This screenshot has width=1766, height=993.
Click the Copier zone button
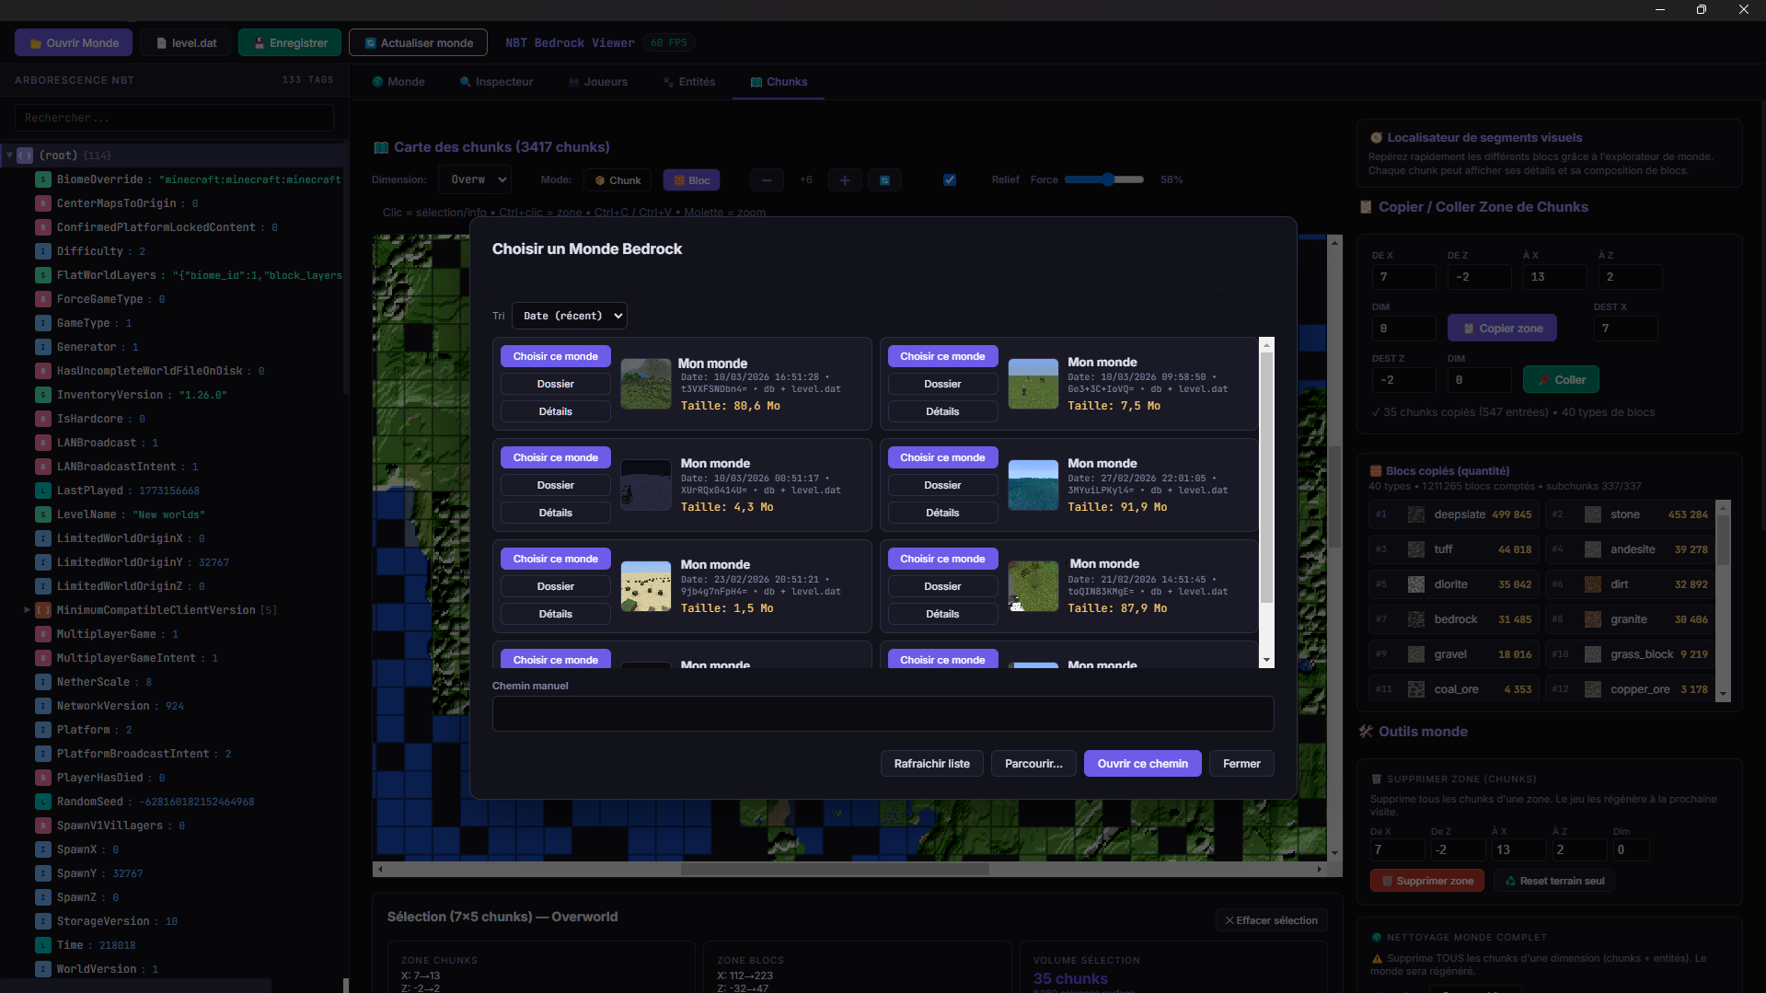coord(1502,329)
